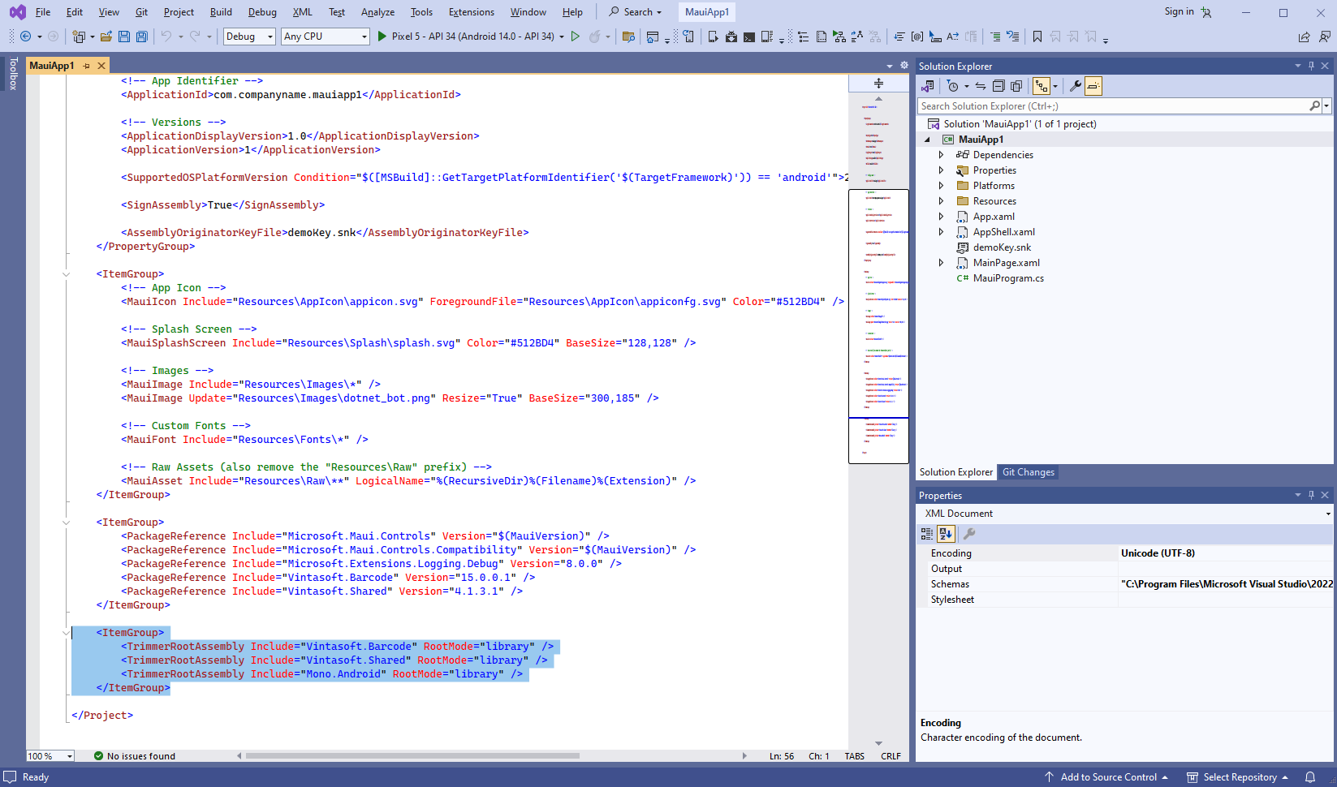Expand the MainPage.xaml node
This screenshot has width=1337, height=787.
coord(941,263)
